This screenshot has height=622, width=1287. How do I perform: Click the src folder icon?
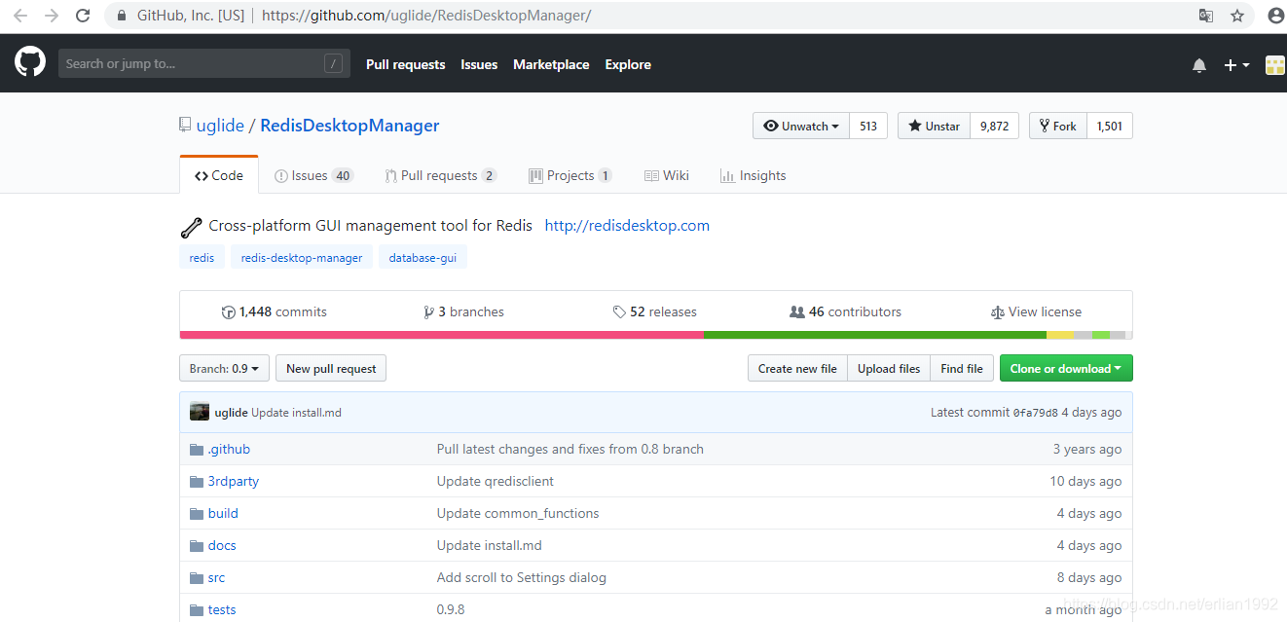pos(197,578)
